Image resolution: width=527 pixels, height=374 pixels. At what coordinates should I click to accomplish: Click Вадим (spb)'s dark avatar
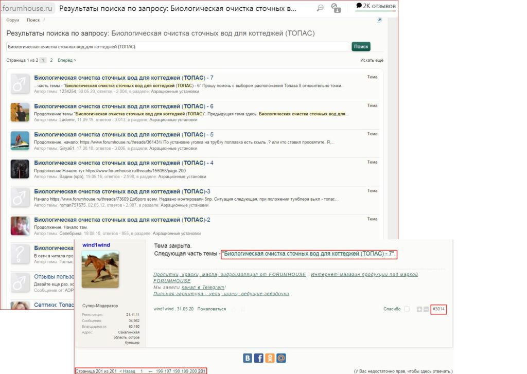click(20, 169)
